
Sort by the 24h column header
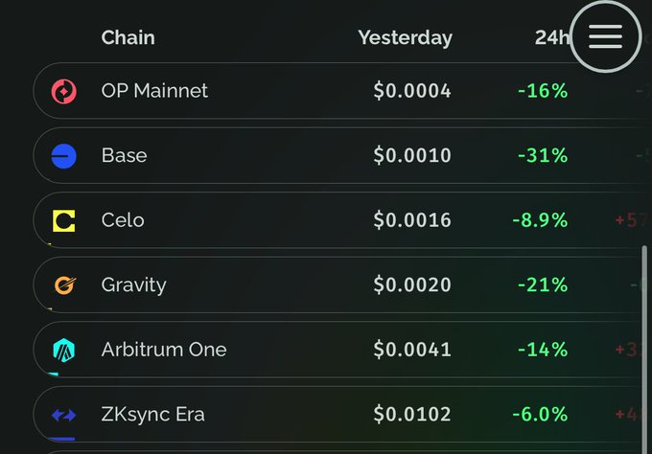pyautogui.click(x=551, y=37)
